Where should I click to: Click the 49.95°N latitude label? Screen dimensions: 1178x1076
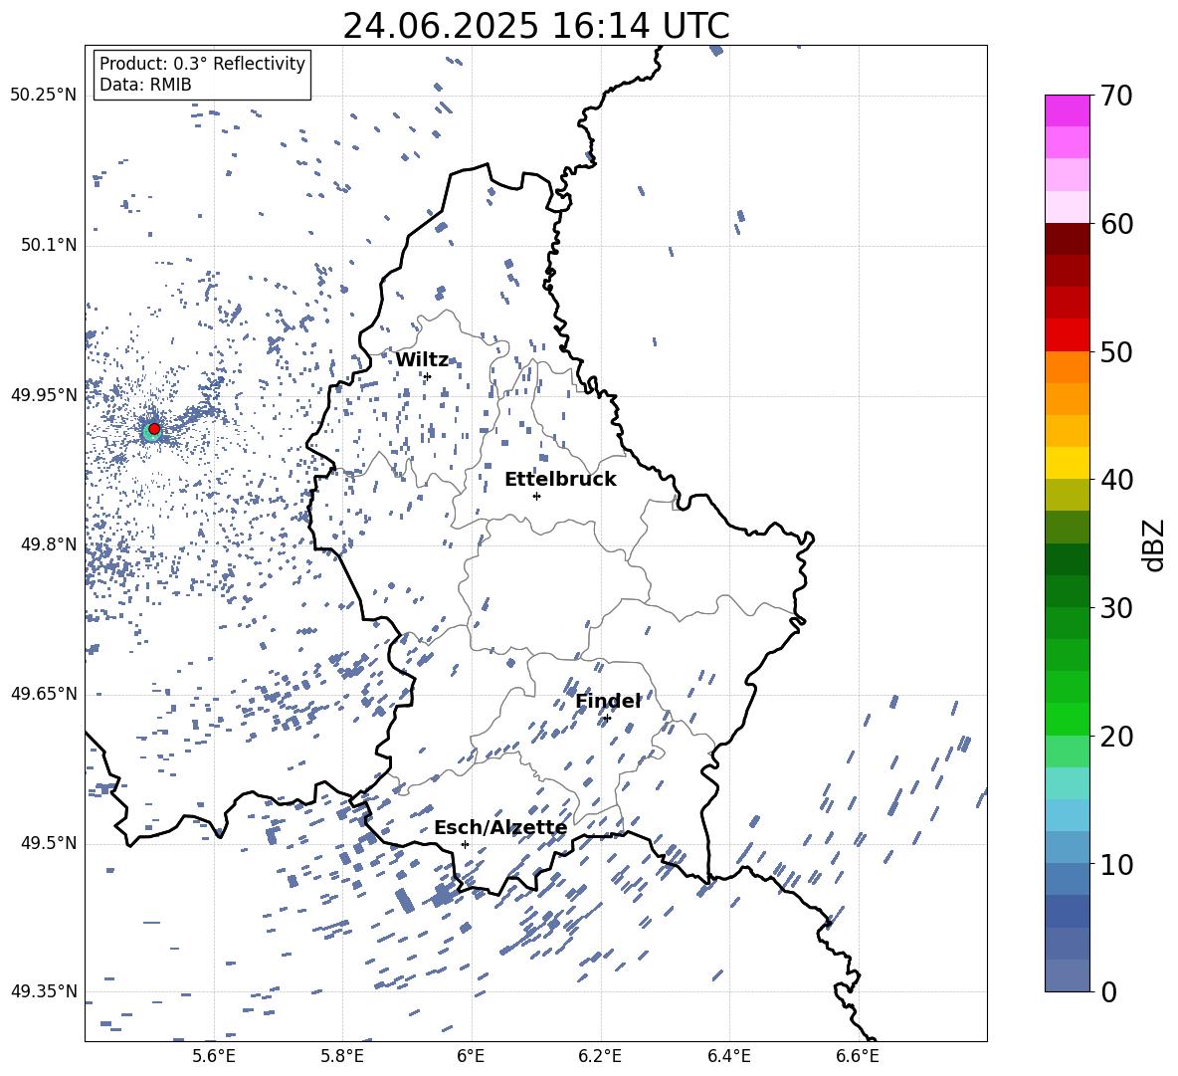(43, 395)
